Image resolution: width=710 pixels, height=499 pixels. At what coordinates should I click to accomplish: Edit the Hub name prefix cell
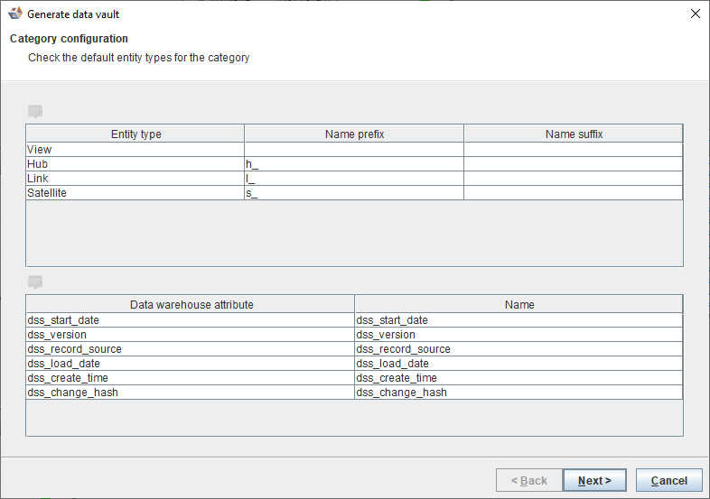click(353, 164)
